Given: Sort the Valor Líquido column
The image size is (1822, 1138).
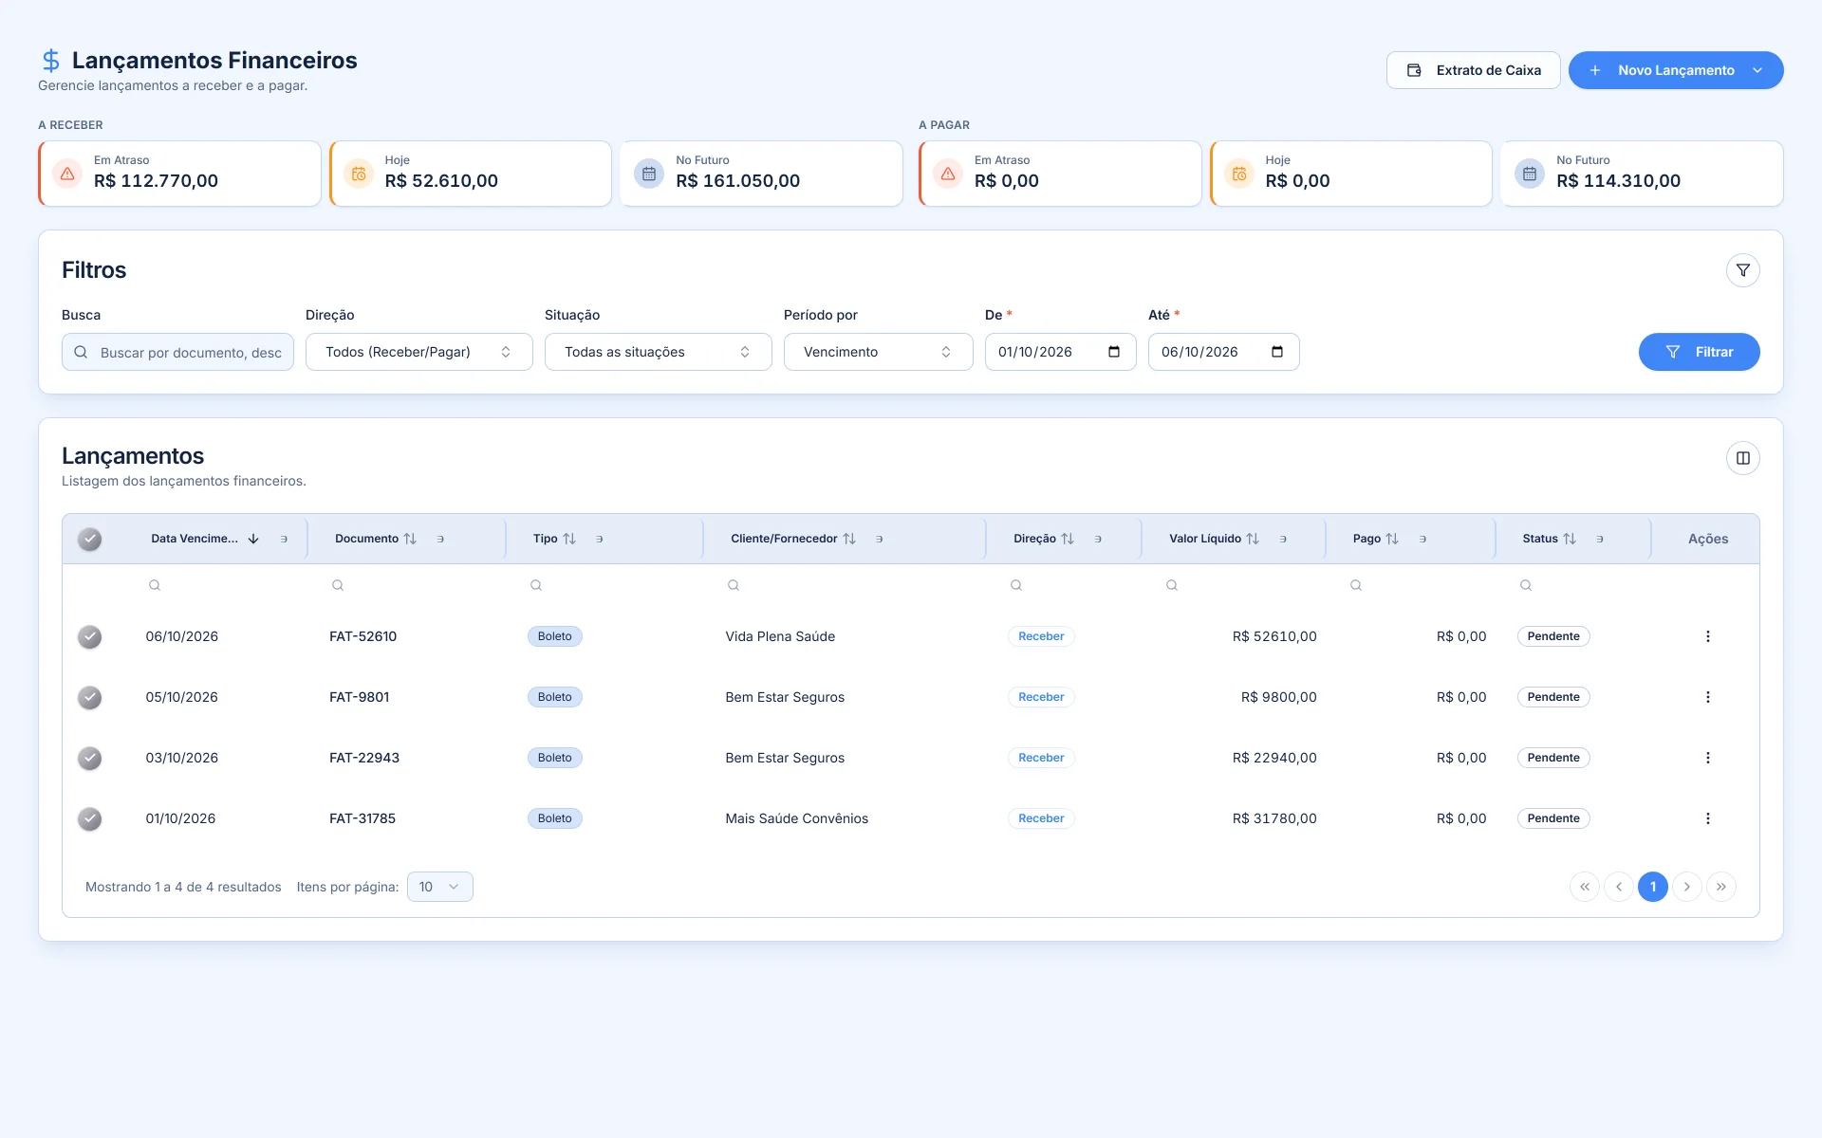Looking at the screenshot, I should (1253, 539).
